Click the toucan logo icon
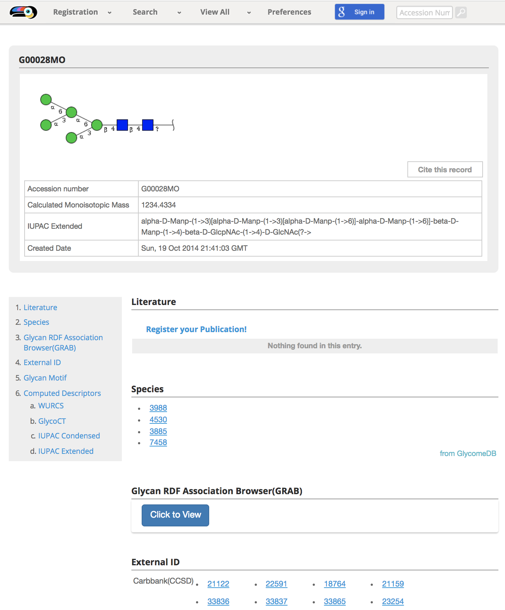The image size is (505, 610). click(23, 12)
